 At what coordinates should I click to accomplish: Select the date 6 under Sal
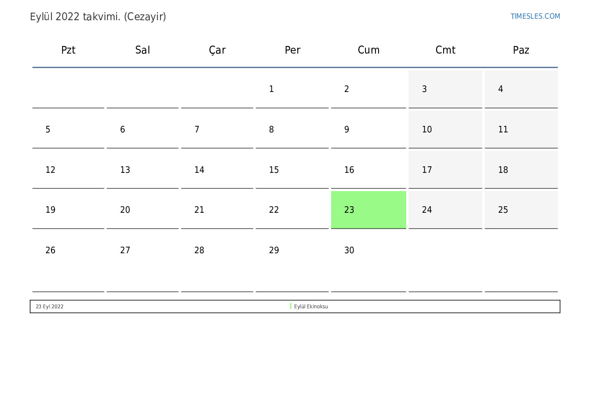(142, 129)
